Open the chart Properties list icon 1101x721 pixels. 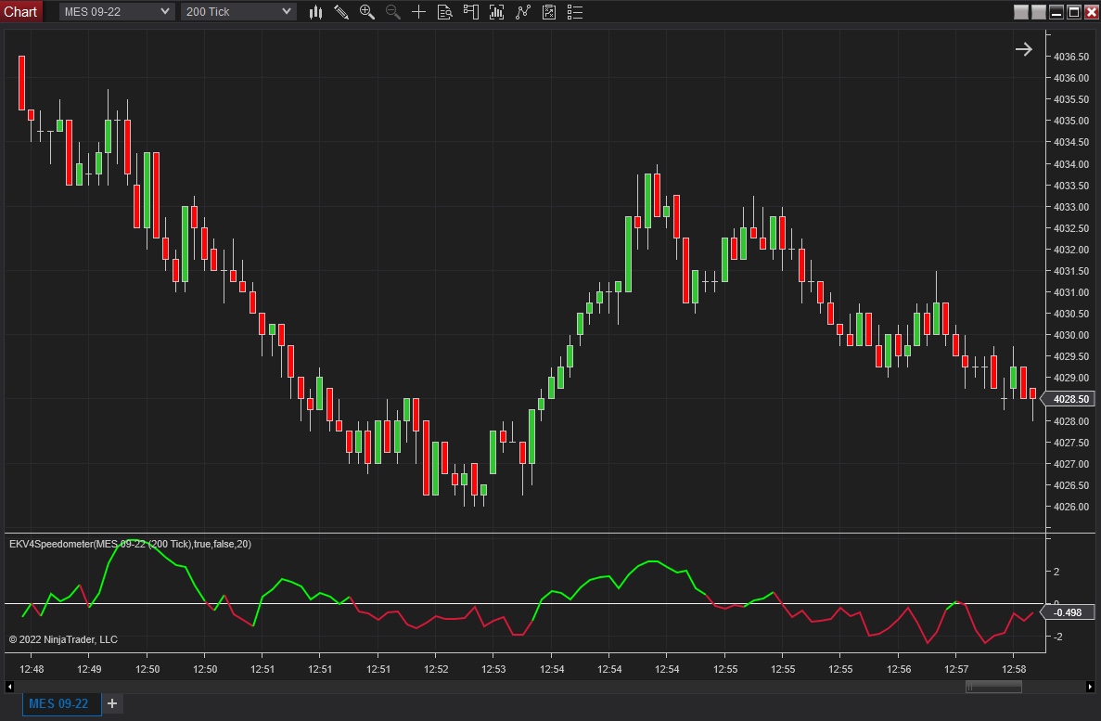(x=575, y=12)
